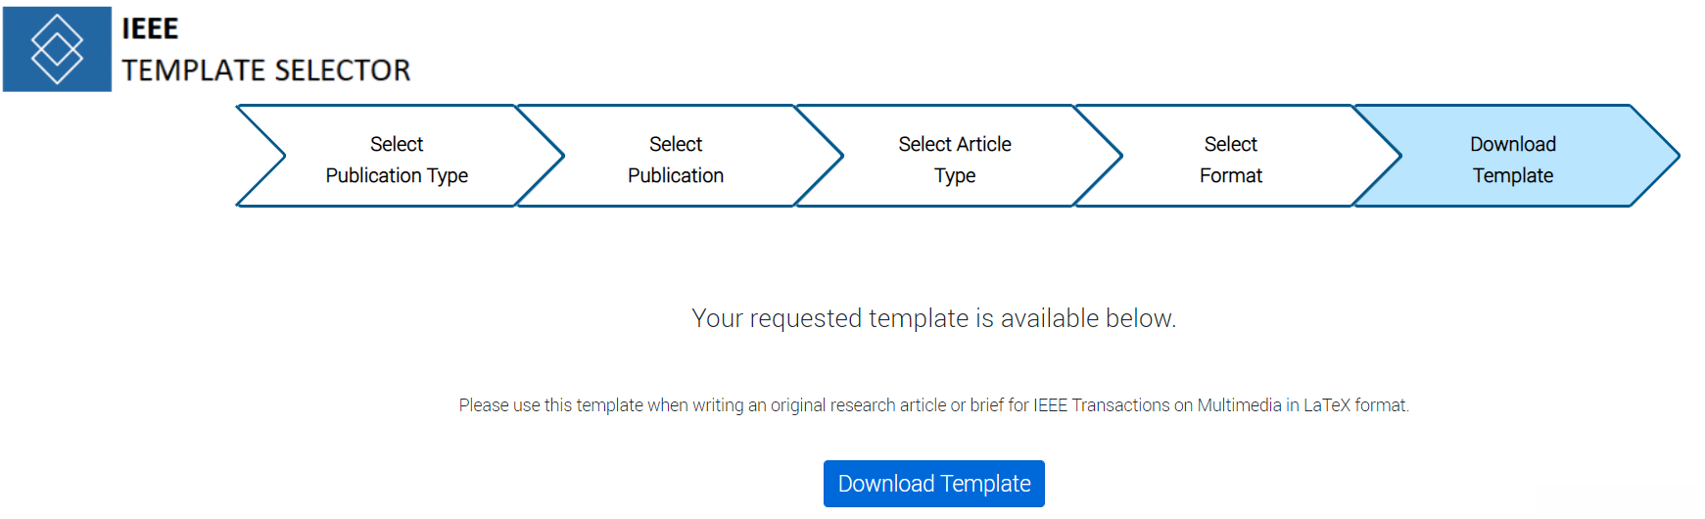This screenshot has height=519, width=1705.
Task: Open the Select Article Type step
Action: (955, 159)
